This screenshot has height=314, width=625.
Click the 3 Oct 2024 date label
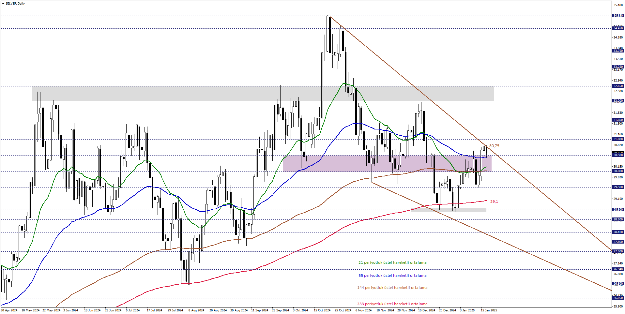click(x=300, y=310)
